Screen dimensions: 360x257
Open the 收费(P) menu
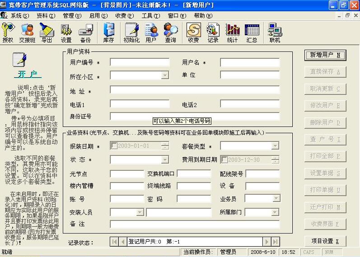(x=125, y=16)
